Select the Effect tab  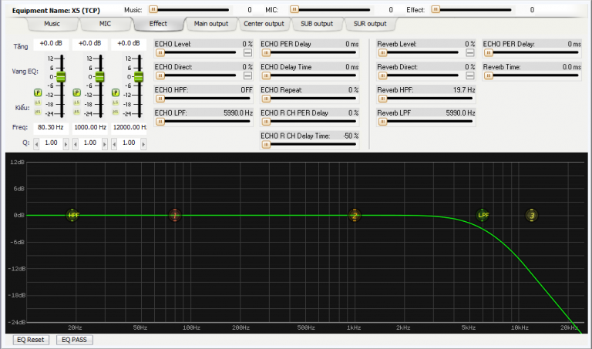tap(158, 24)
